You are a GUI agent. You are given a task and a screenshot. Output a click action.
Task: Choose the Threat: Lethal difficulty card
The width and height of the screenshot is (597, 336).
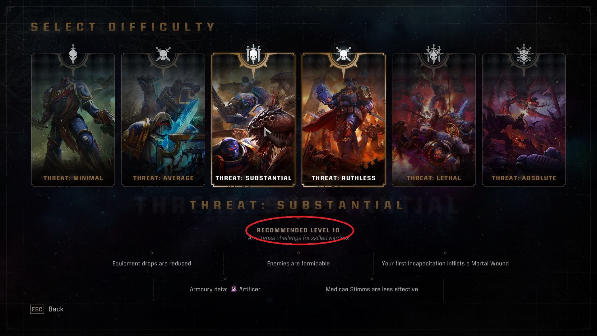coord(434,120)
